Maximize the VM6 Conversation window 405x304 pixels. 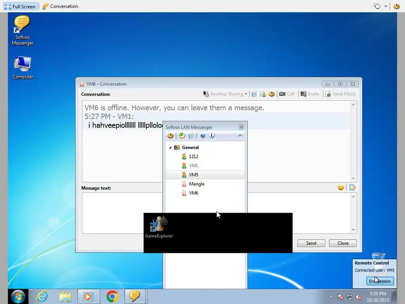340,84
